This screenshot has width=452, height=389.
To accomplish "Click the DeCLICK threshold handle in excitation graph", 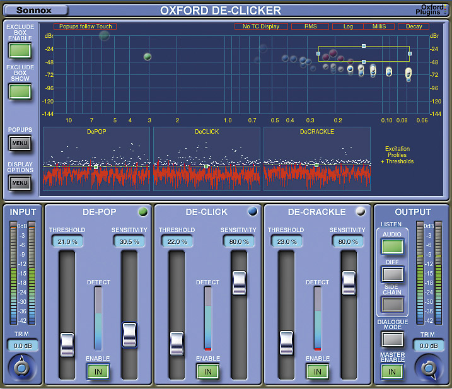I will tap(206, 166).
